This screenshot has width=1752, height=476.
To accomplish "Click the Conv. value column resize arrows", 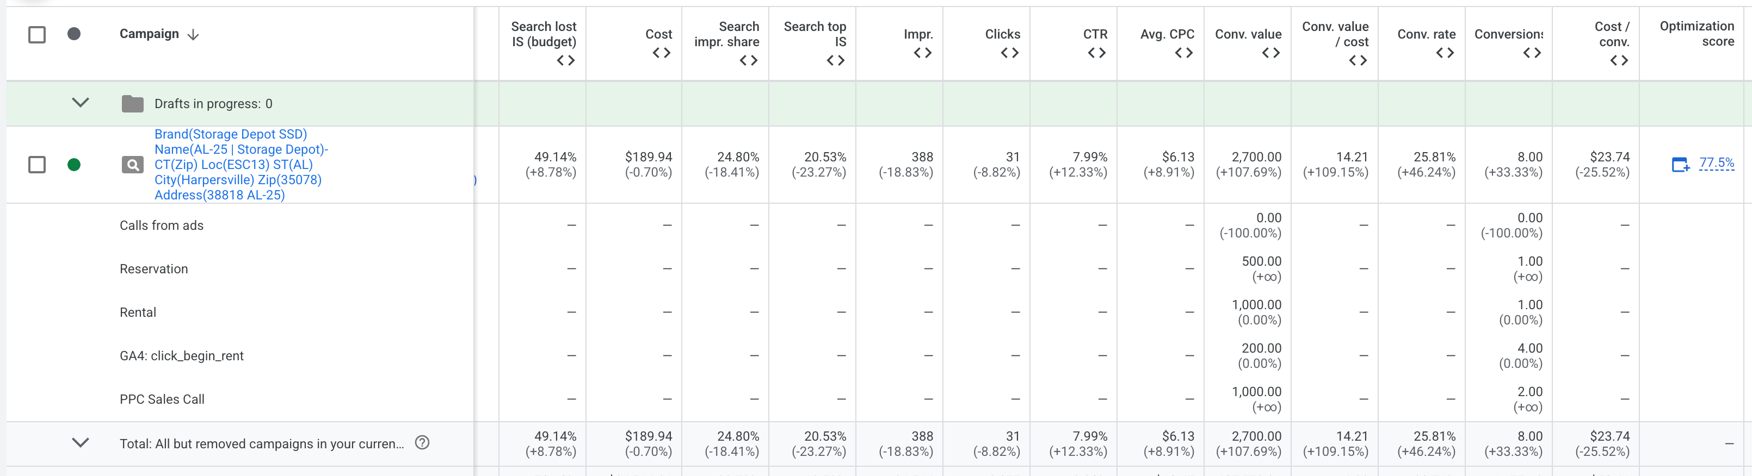I will (x=1270, y=53).
